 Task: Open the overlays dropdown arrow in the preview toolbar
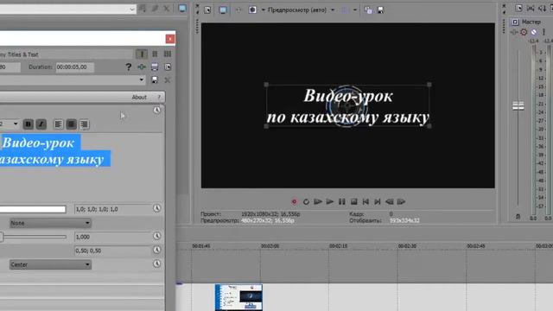pyautogui.click(x=355, y=10)
